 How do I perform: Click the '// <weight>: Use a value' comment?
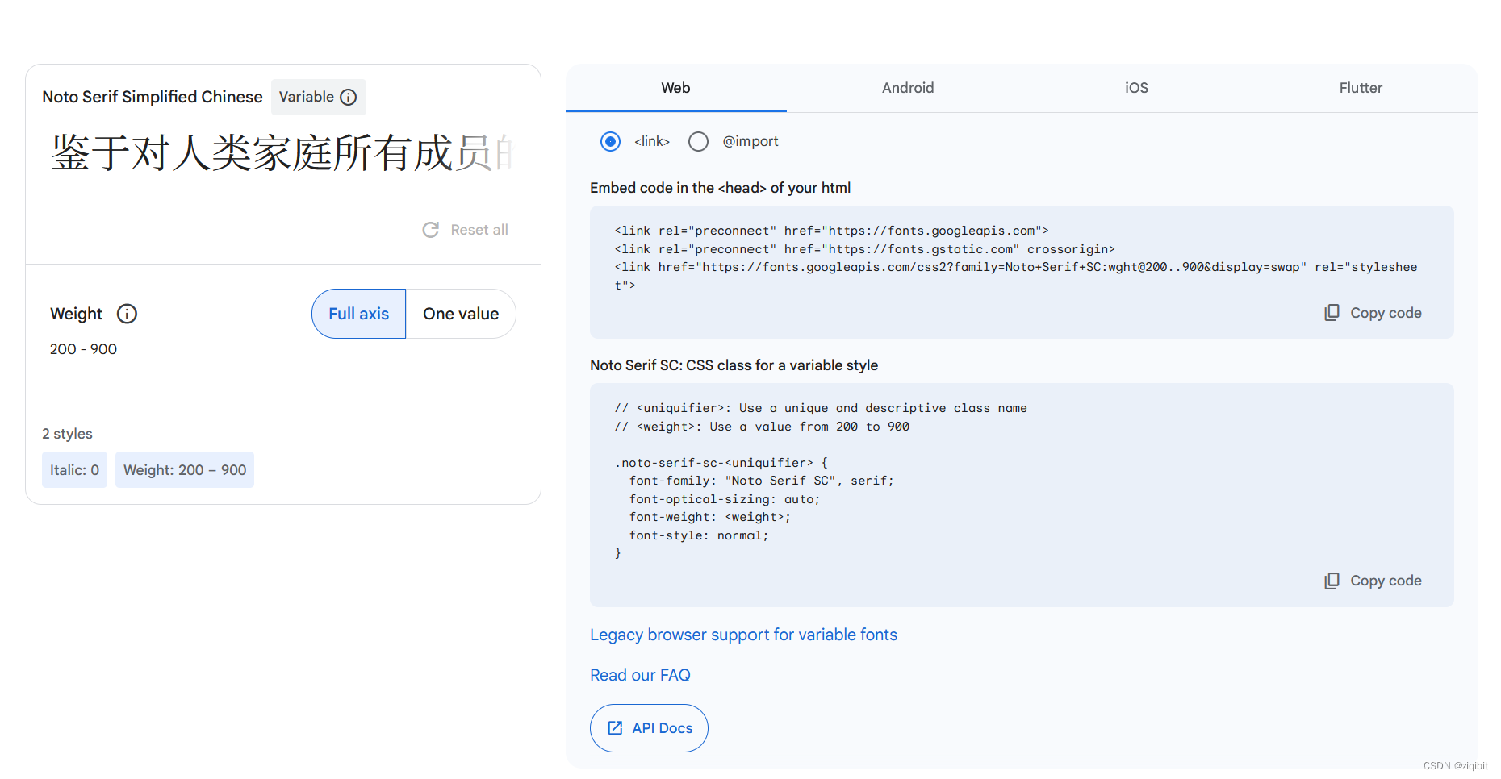tap(762, 427)
